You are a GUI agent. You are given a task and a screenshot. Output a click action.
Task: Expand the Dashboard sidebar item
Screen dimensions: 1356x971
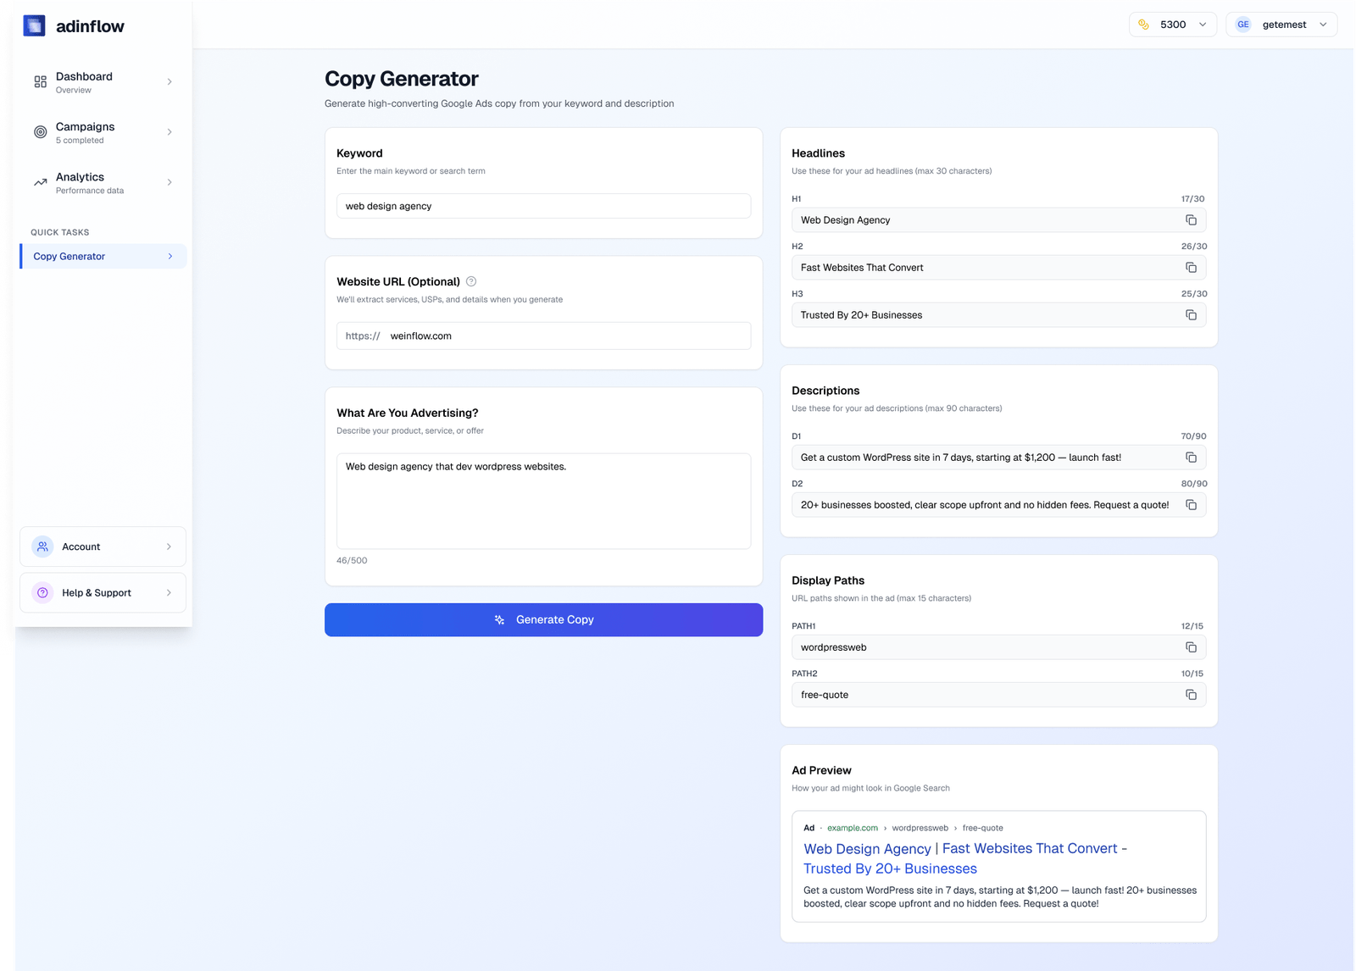point(103,82)
